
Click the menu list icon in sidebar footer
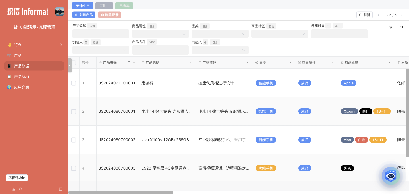tap(7, 189)
